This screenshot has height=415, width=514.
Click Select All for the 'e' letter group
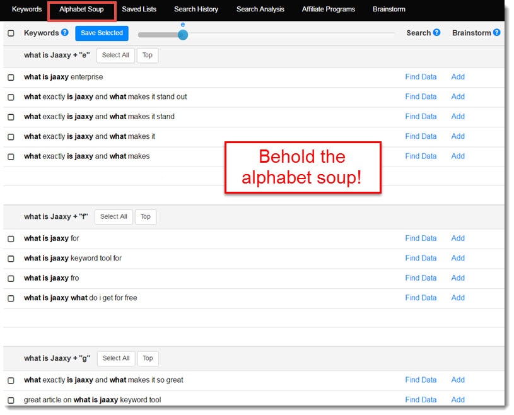coord(115,55)
